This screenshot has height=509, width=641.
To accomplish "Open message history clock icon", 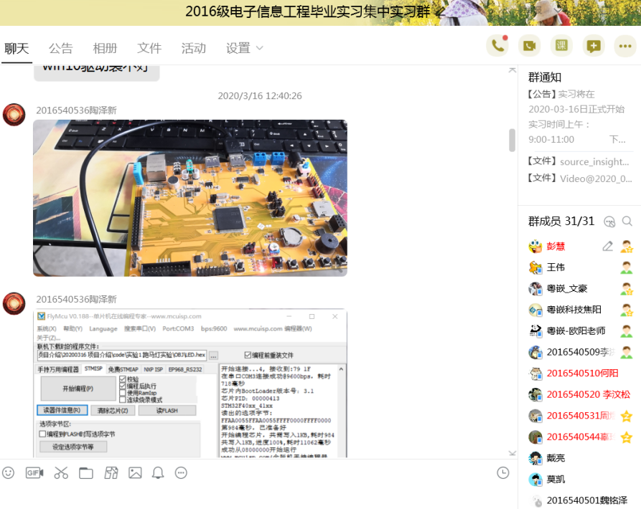I will (x=503, y=472).
